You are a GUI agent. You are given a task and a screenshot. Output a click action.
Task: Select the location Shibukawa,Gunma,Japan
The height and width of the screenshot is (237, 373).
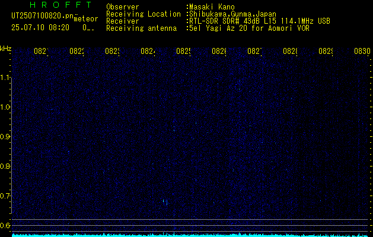231,14
